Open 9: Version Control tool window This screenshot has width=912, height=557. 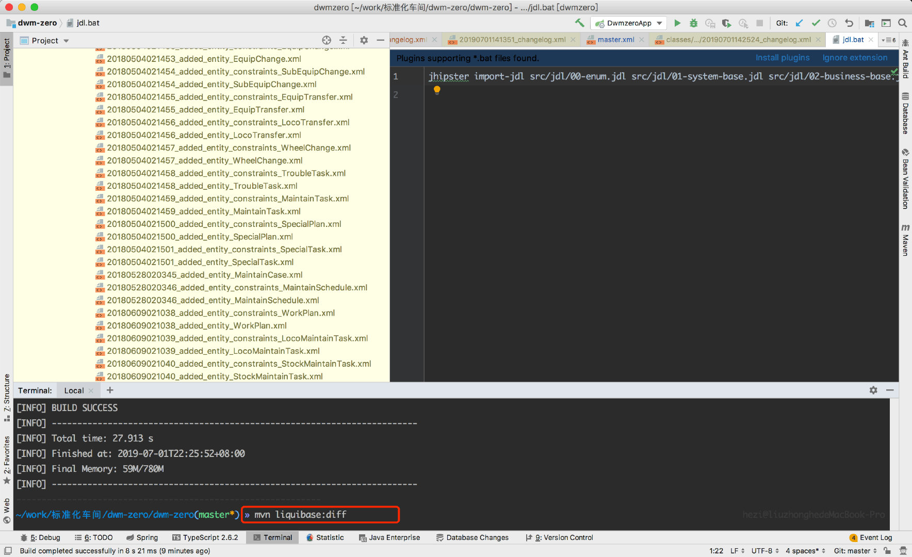coord(559,537)
